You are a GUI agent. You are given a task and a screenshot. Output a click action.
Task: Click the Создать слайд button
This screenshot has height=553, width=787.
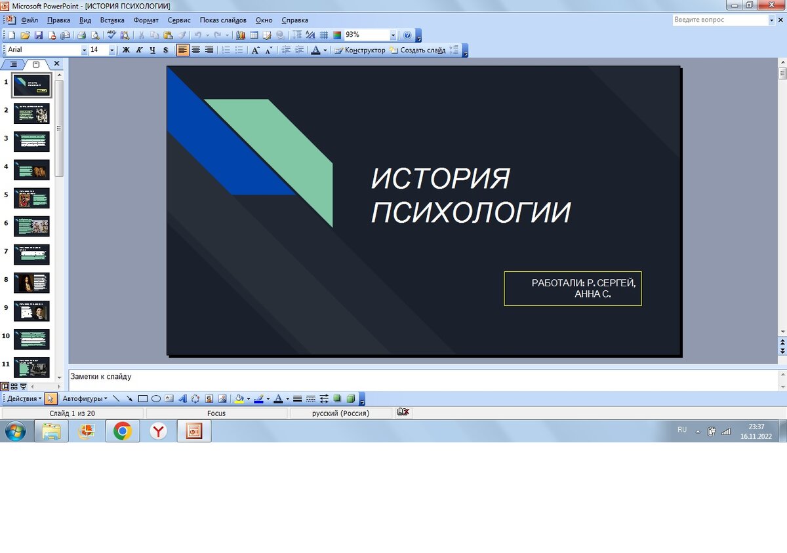point(418,50)
